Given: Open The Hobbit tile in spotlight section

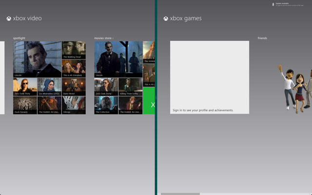Looking at the screenshot, I should pos(49,105).
